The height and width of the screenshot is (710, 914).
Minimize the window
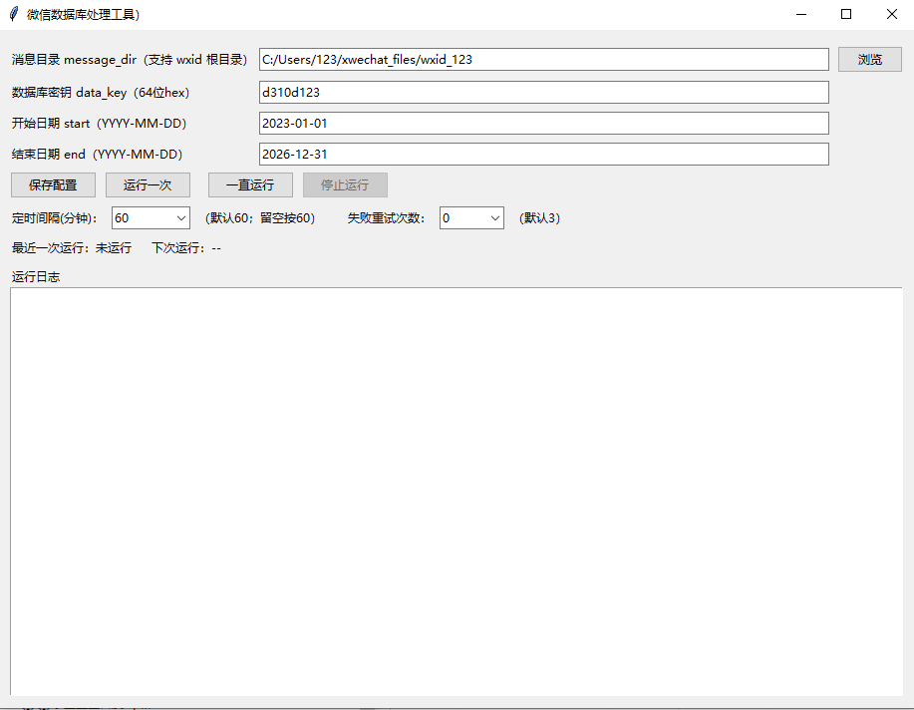coord(801,14)
